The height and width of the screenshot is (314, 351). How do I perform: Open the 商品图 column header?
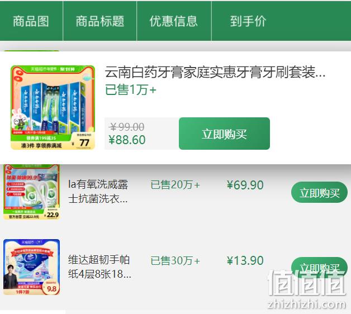pos(31,21)
